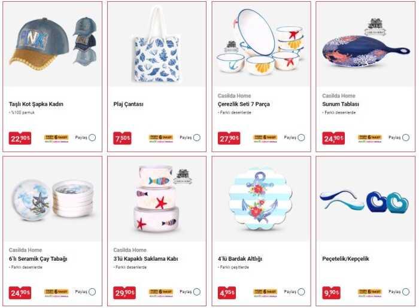419x308 pixels.
Task: Click Casilda Home brand above Sunum Tablası
Action: [339, 96]
